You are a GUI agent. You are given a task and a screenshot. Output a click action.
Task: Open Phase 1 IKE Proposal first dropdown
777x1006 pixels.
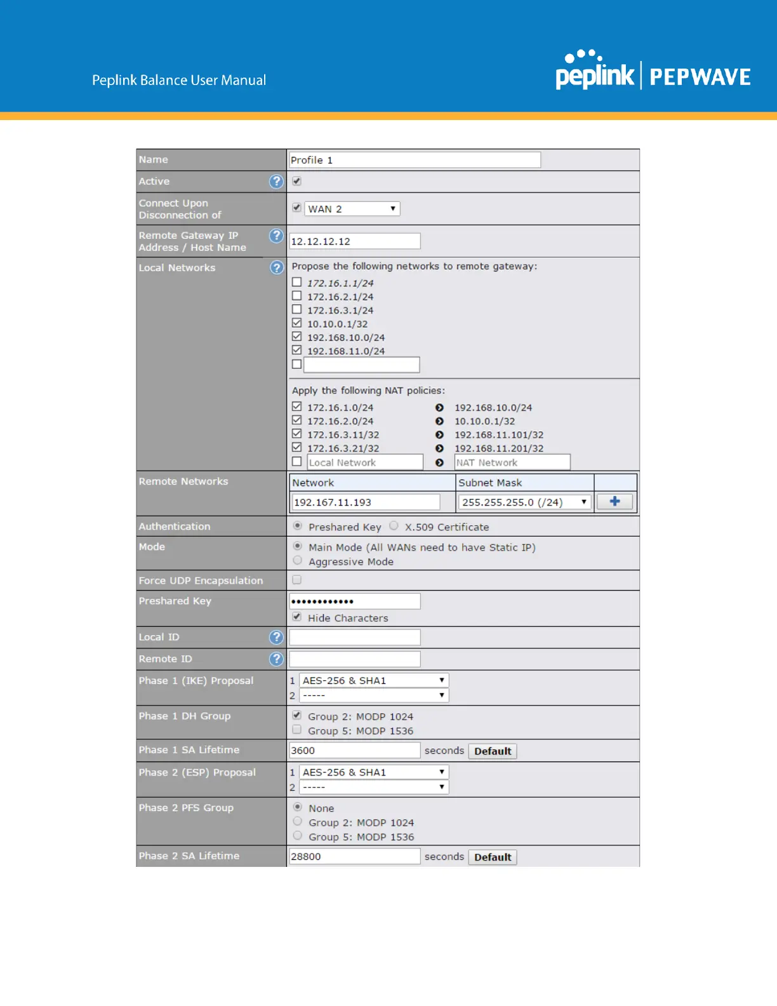coord(373,680)
